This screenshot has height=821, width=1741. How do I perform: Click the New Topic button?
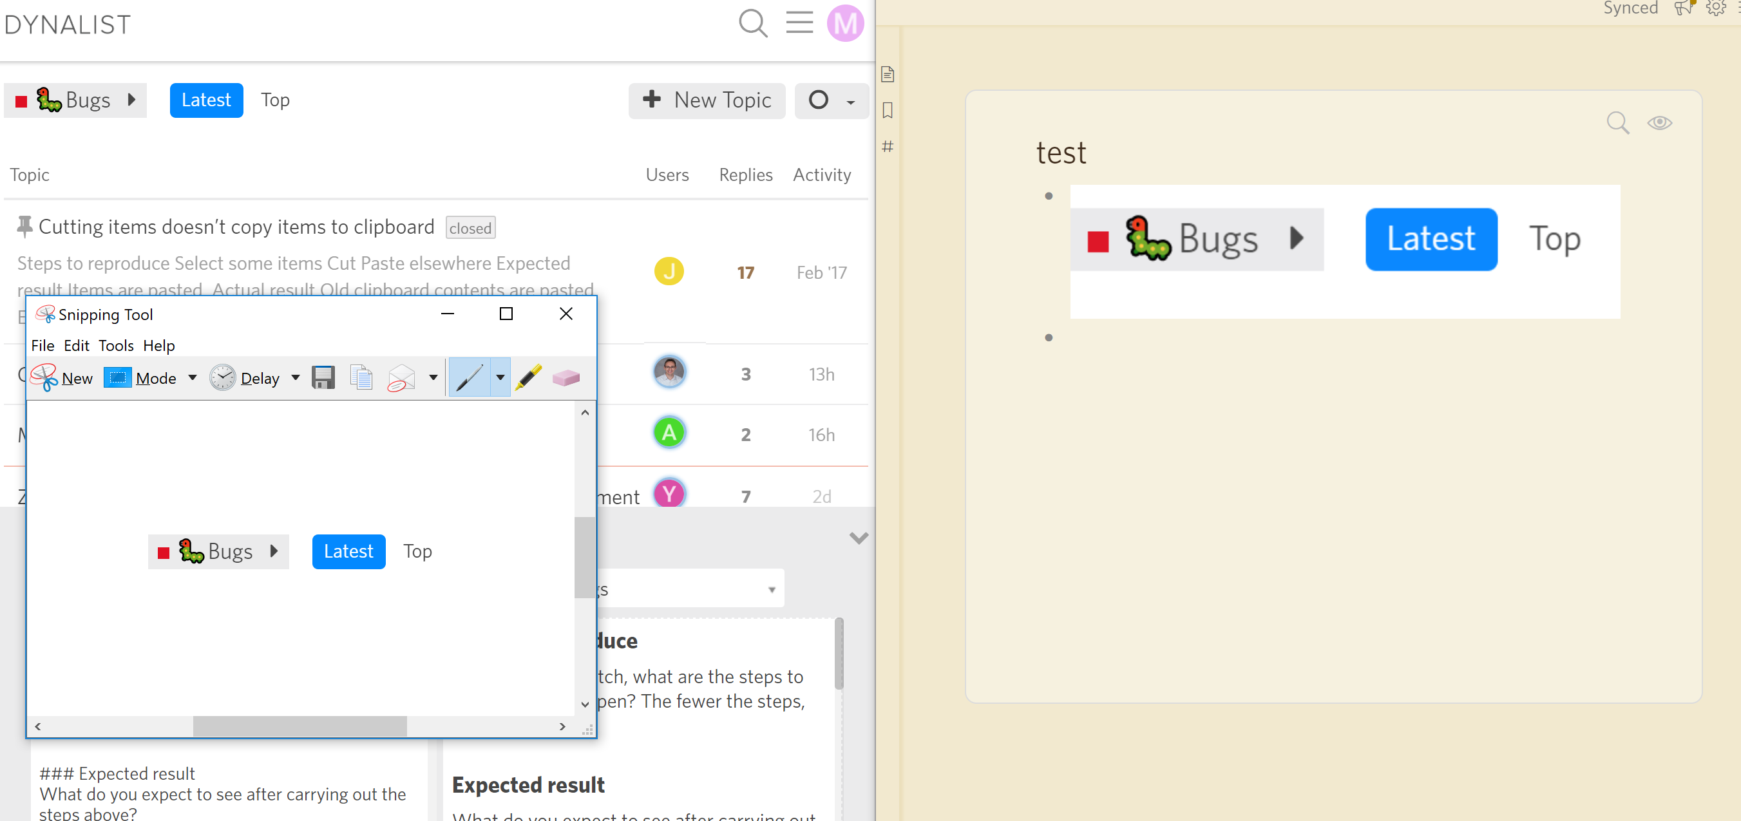pyautogui.click(x=707, y=100)
